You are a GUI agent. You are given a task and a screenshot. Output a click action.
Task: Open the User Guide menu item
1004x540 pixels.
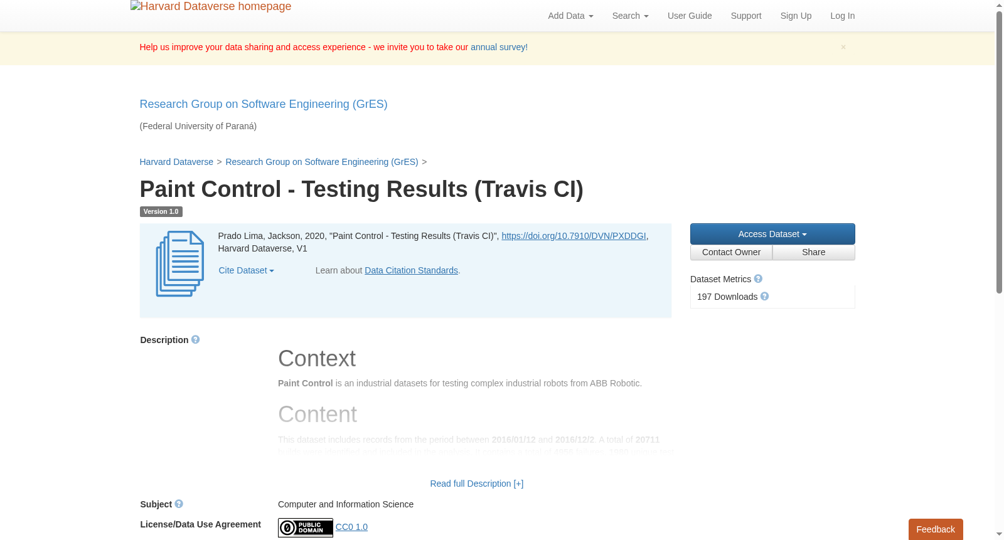point(690,16)
